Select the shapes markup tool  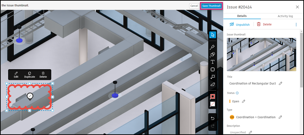pyautogui.click(x=213, y=54)
